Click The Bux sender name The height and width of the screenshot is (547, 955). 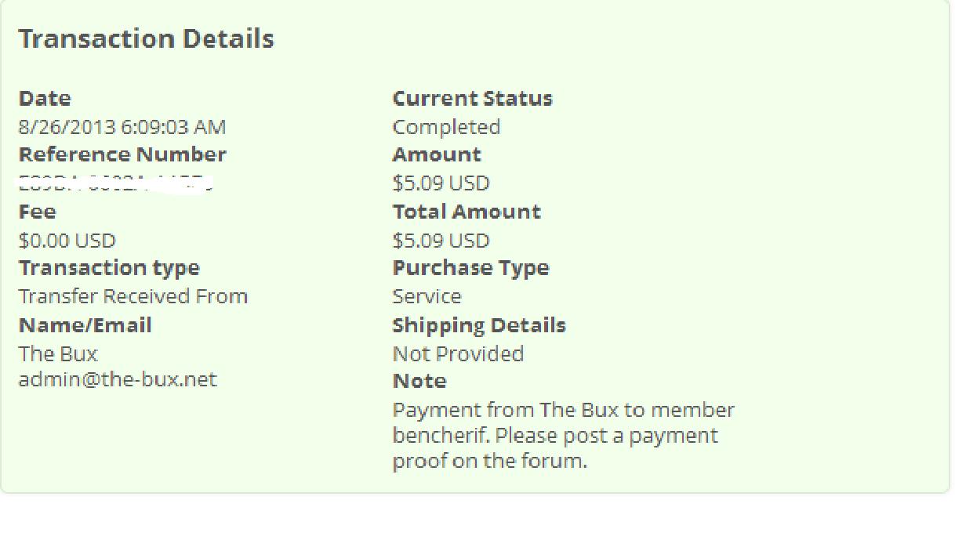pos(58,353)
